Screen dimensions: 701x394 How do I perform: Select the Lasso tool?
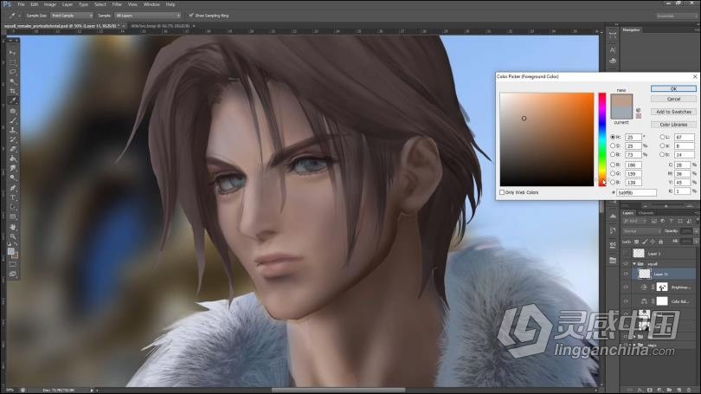tap(12, 72)
